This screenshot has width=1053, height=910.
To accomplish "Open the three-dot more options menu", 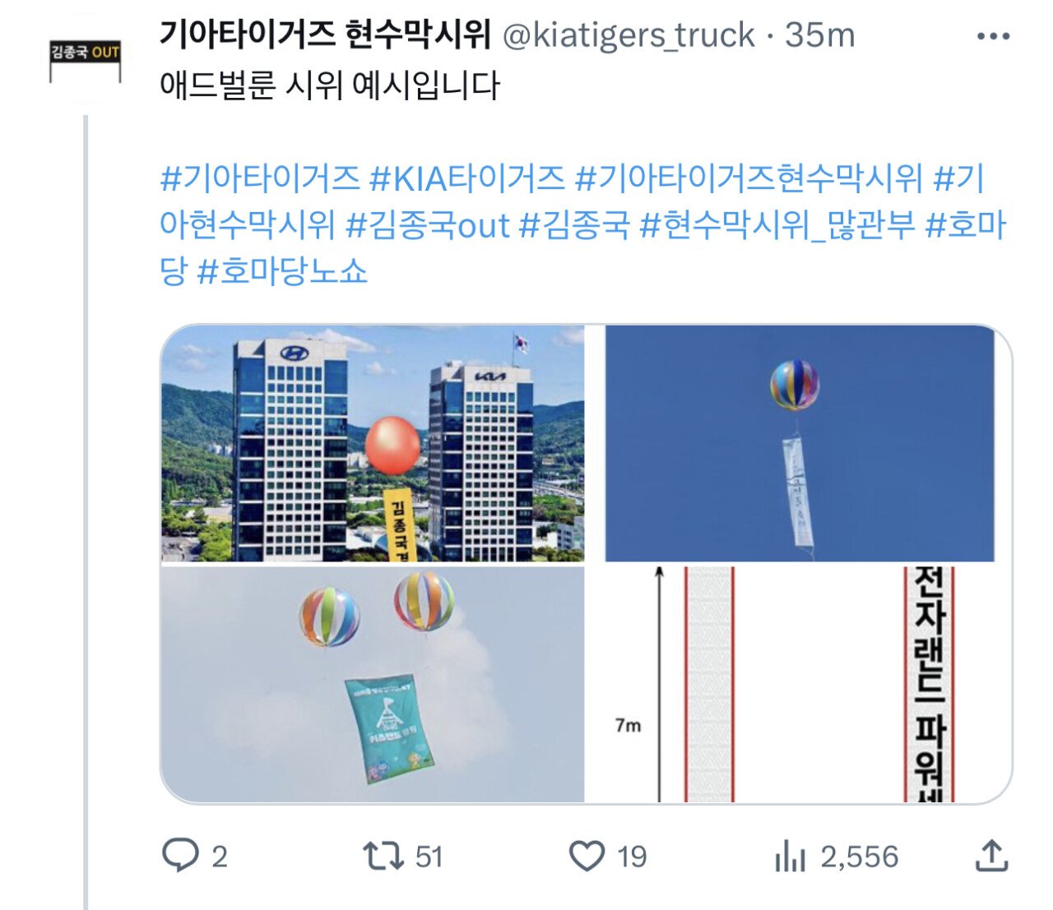I will (993, 37).
